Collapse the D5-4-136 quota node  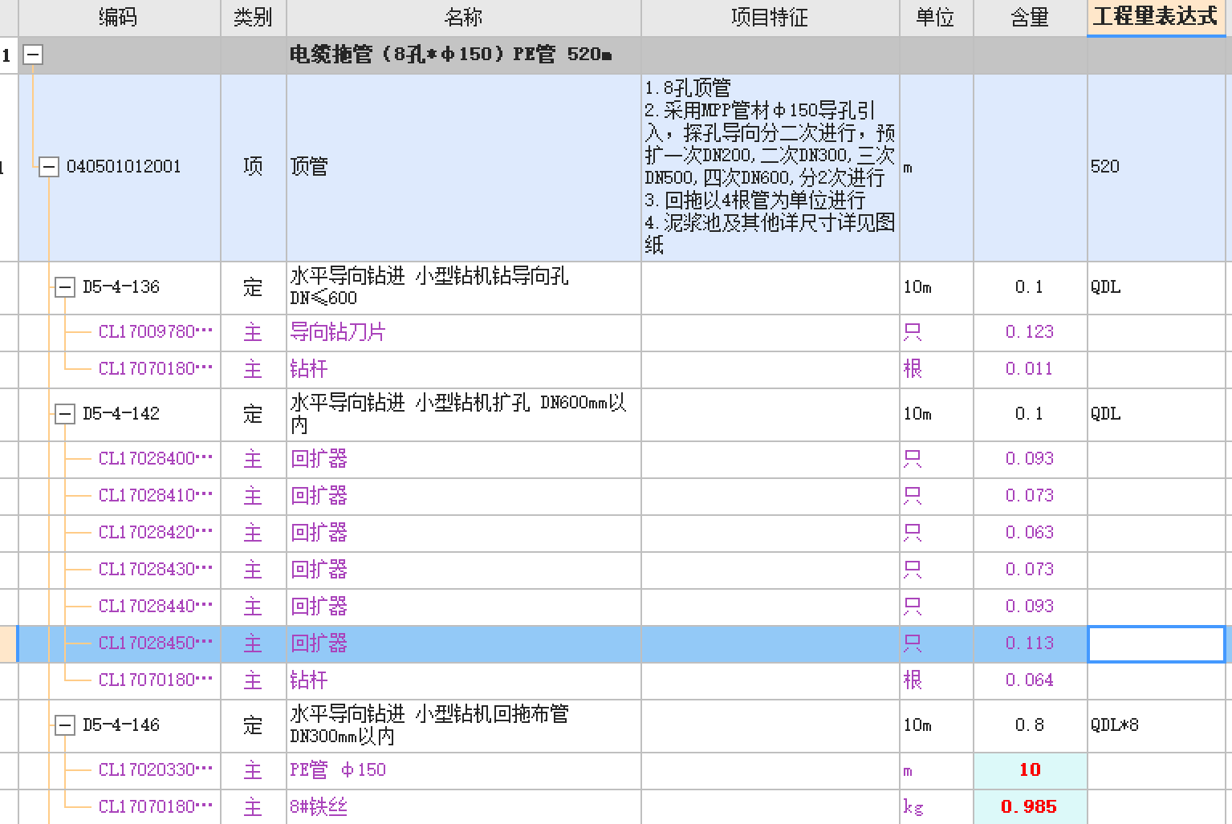(x=65, y=287)
